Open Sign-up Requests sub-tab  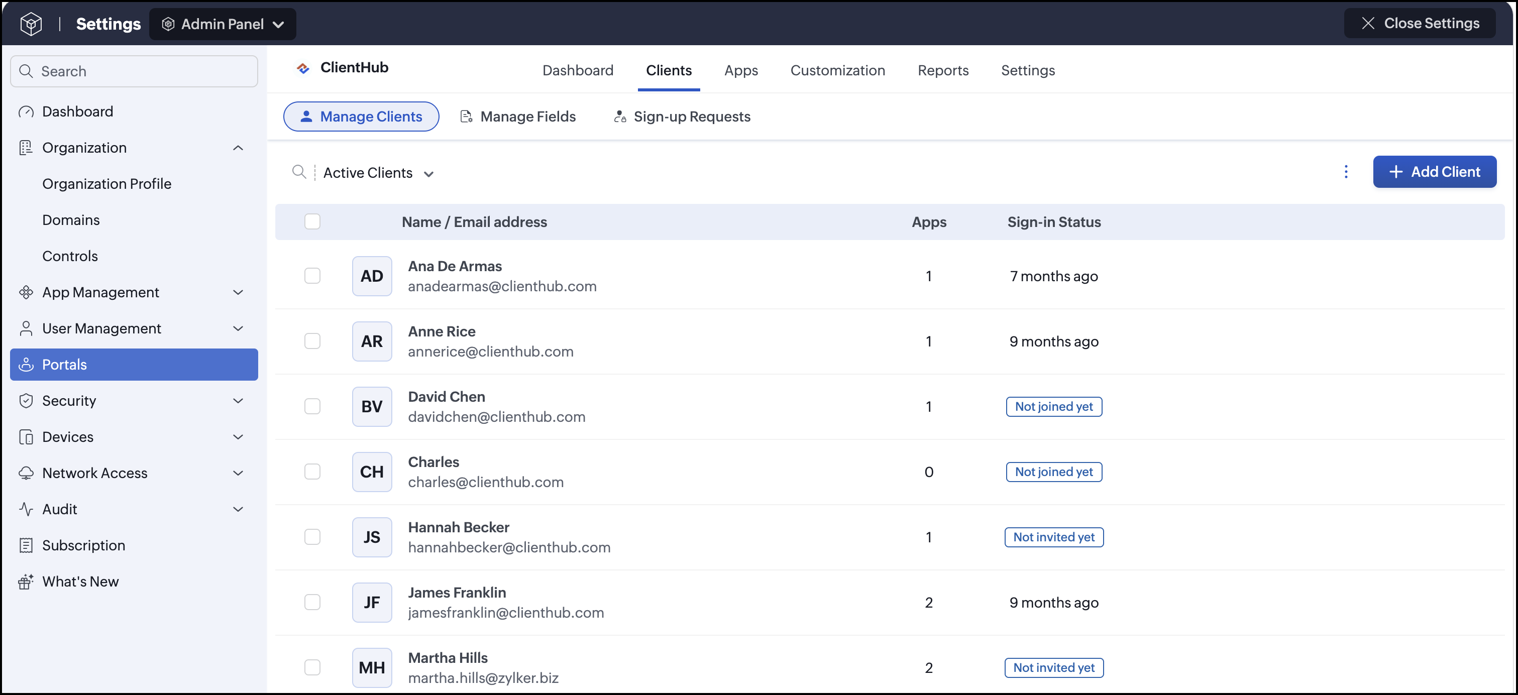(x=682, y=117)
